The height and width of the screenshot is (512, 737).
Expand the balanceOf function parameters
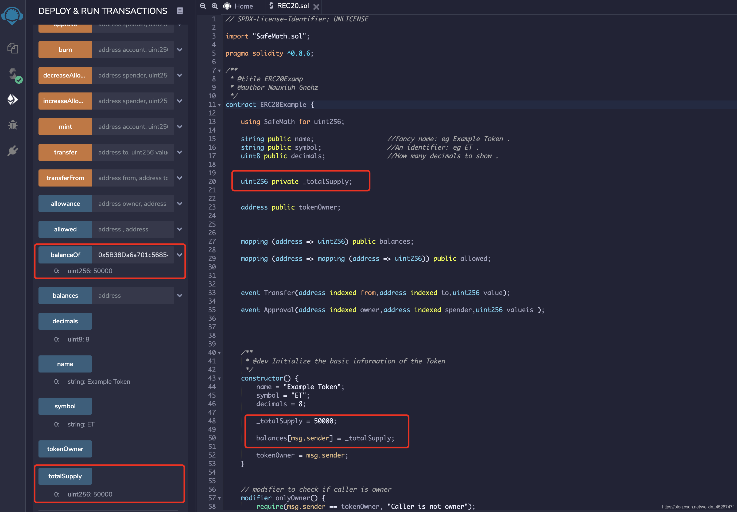180,255
